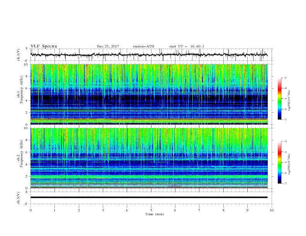Image resolution: width=306 pixels, height=236 pixels.
Task: Click the "VLF Spectra" title text
Action: click(44, 46)
